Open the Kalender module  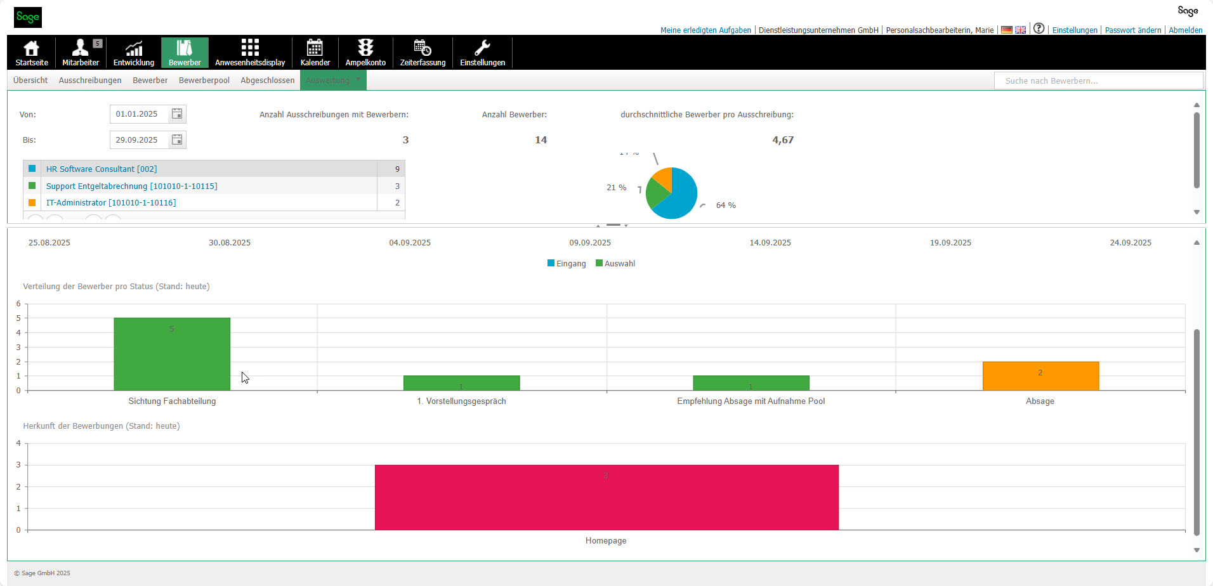(315, 53)
